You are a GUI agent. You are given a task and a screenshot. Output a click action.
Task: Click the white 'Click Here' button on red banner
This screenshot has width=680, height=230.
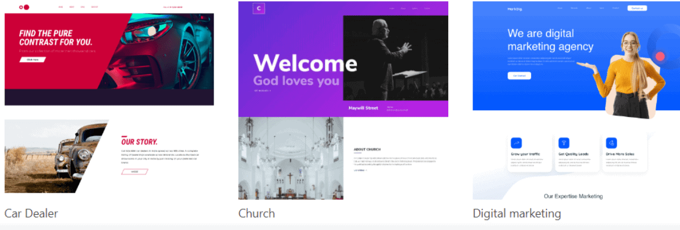tap(32, 59)
